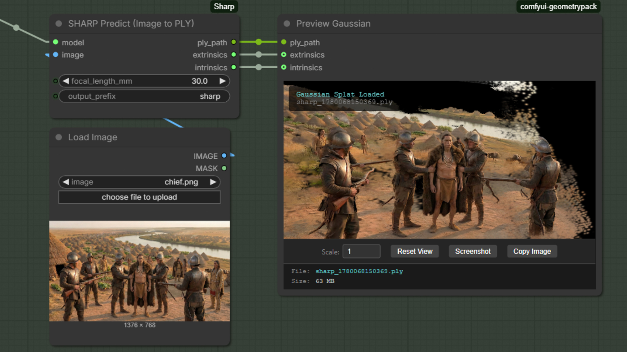
Task: Click the Gaussian Splat Loaded overlay text
Action: click(x=340, y=94)
